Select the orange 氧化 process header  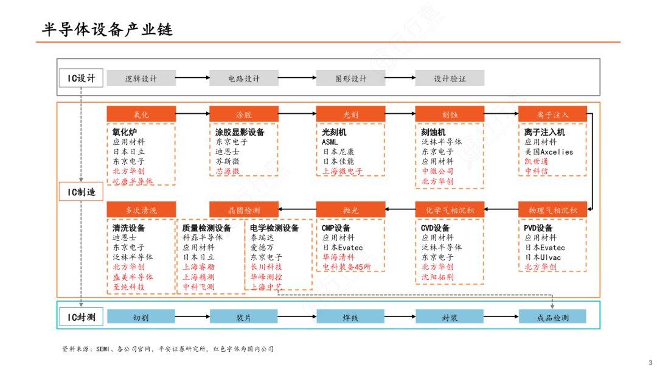(141, 114)
